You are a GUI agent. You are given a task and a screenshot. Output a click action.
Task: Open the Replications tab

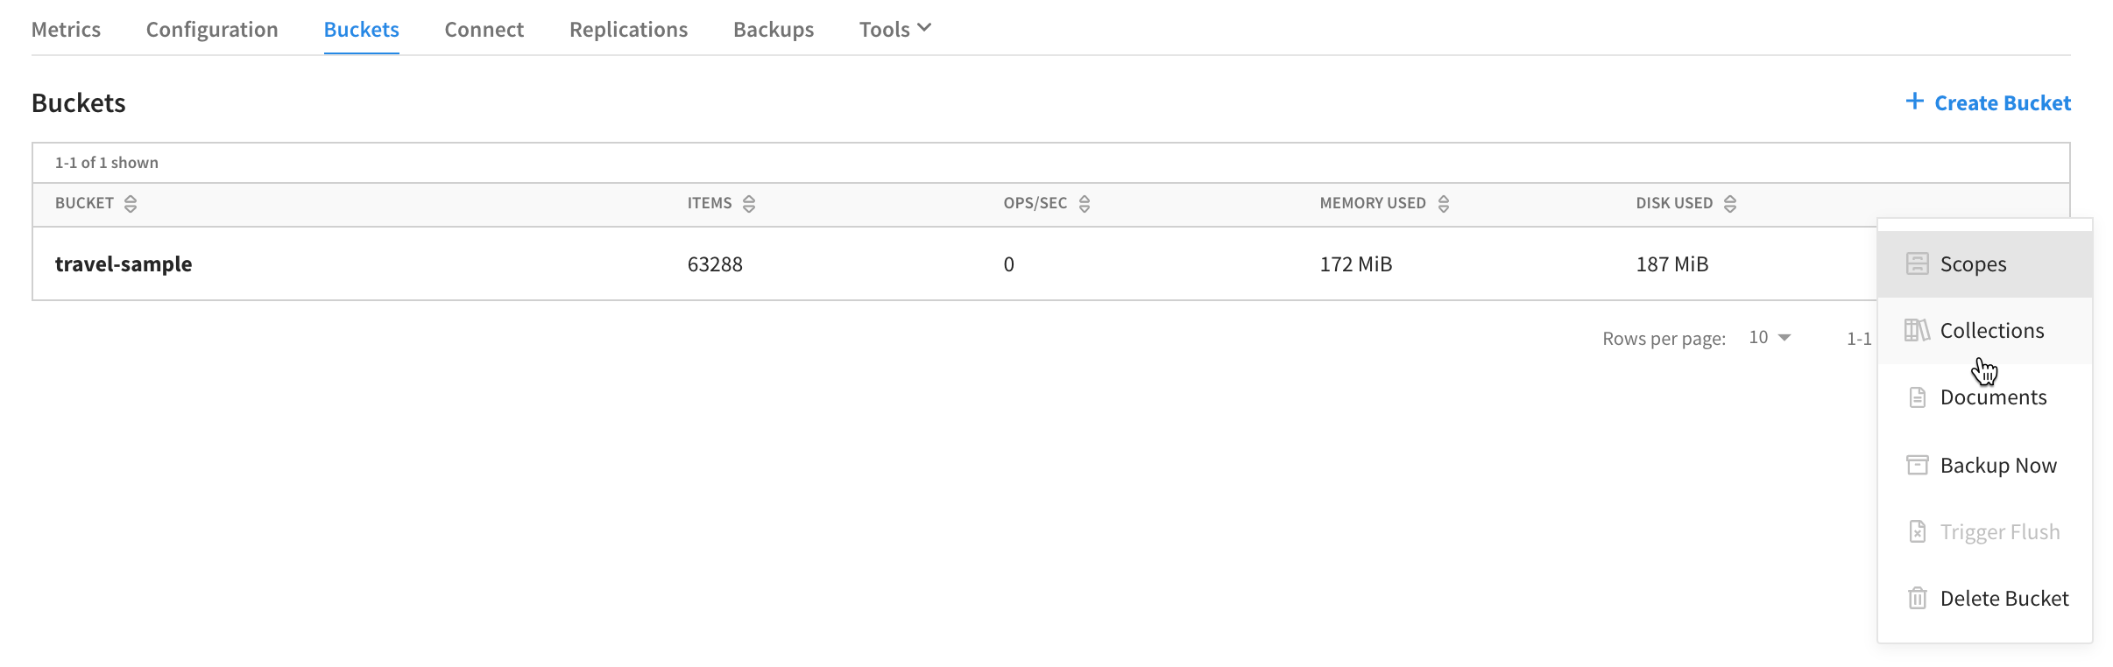coord(628,29)
